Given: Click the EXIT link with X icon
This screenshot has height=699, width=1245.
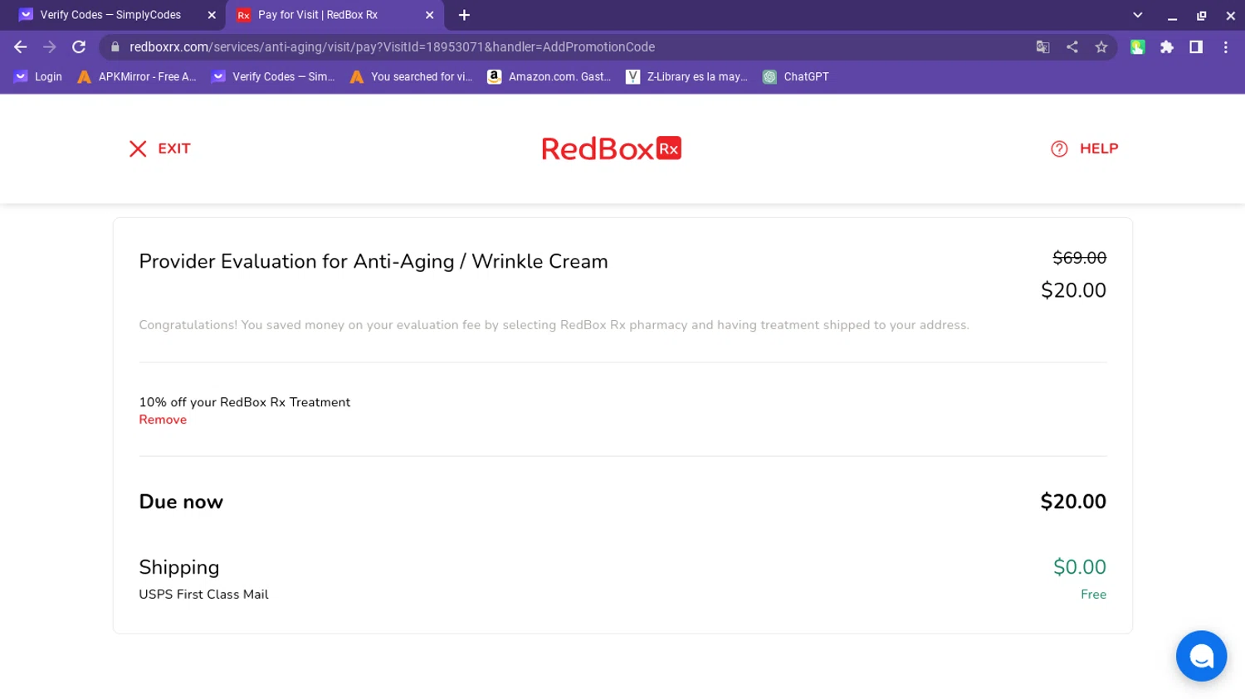Looking at the screenshot, I should [159, 148].
